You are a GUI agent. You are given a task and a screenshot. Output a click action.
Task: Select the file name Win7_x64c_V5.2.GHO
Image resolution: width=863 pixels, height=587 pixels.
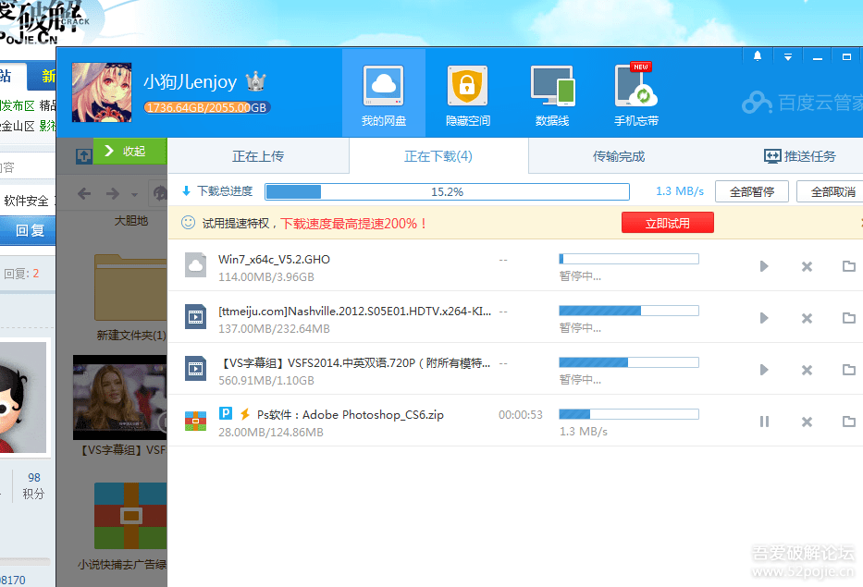pos(274,260)
